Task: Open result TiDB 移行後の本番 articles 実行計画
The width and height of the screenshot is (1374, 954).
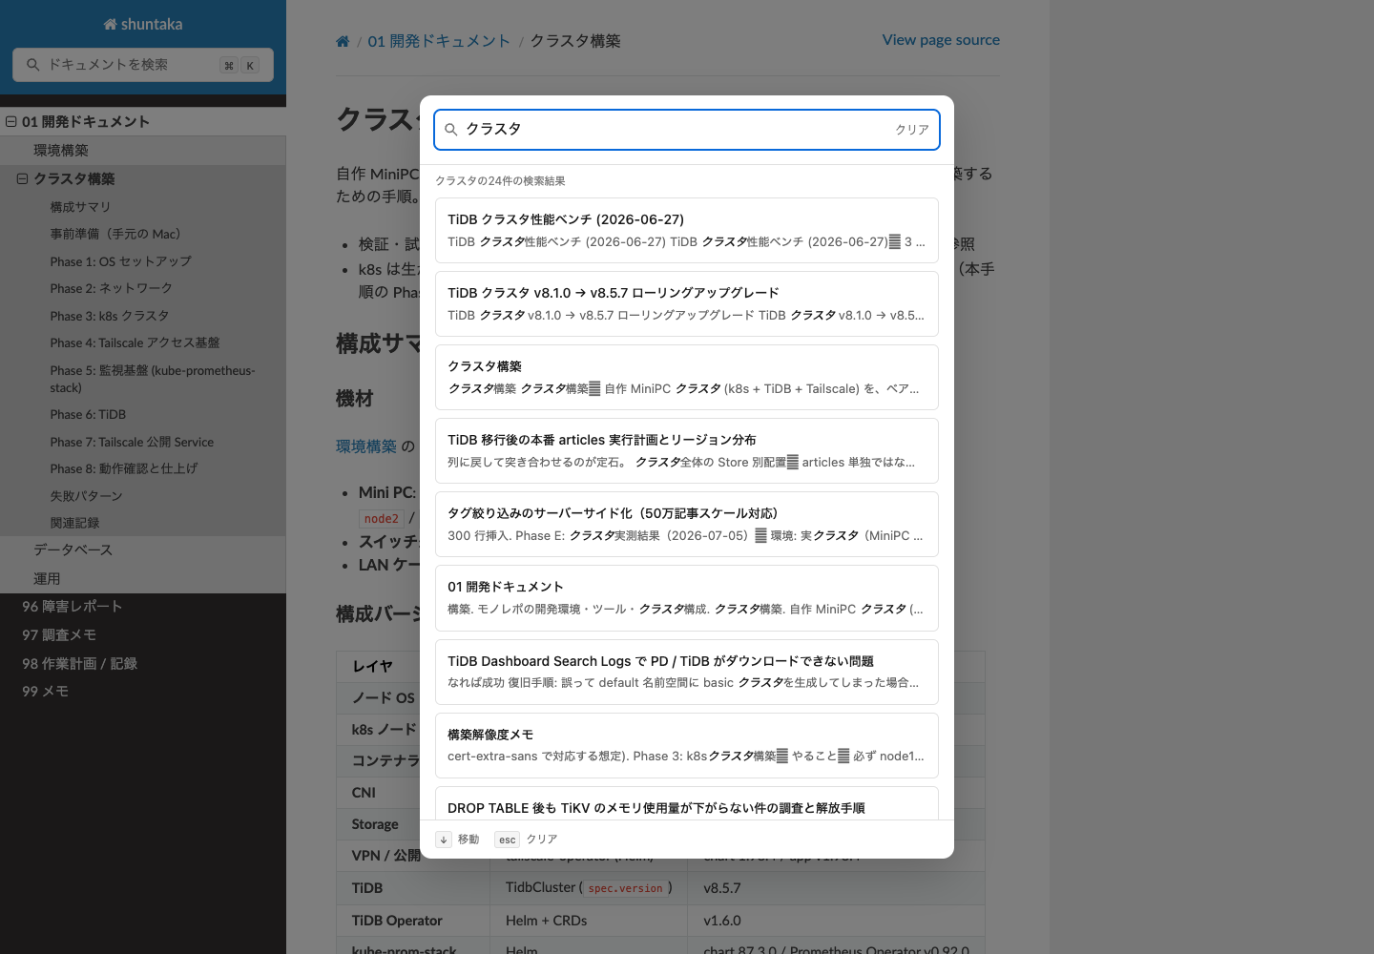Action: tap(687, 450)
